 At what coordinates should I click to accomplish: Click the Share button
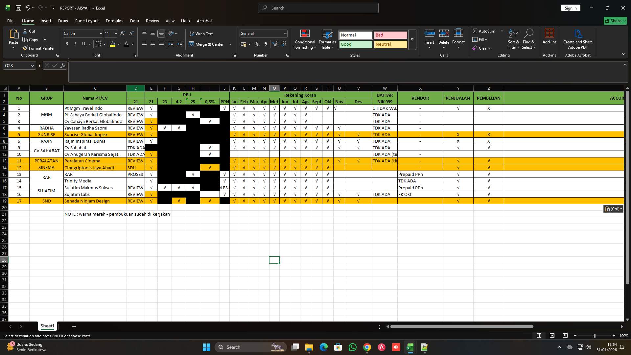tap(615, 21)
